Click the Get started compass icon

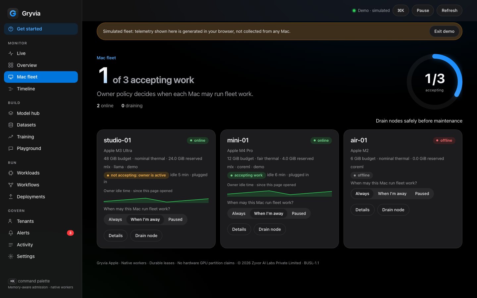(11, 29)
